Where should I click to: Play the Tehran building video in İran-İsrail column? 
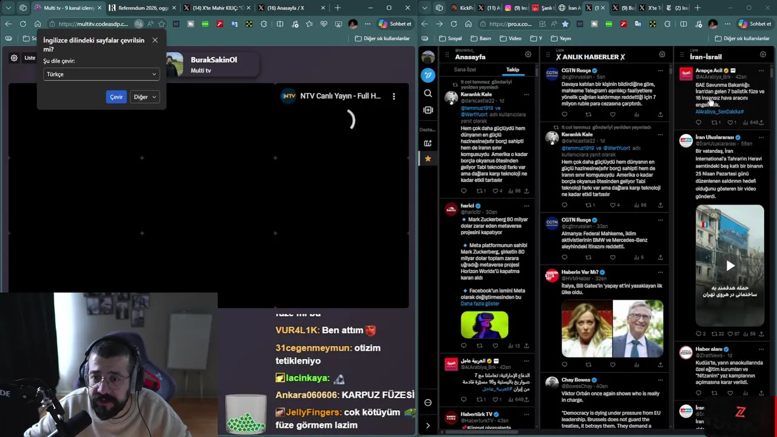coord(730,265)
